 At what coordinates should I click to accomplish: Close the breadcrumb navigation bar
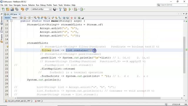[186, 101]
